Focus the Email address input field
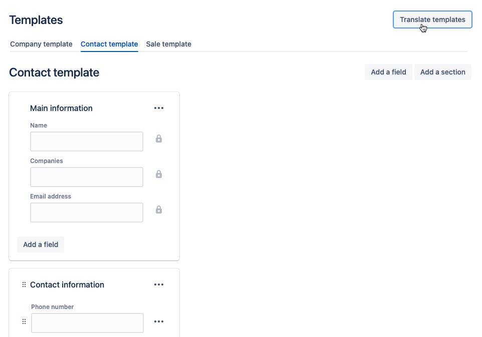This screenshot has width=482, height=337. coord(87,212)
